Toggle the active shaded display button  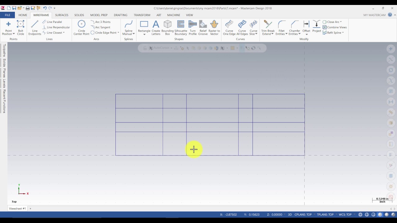(x=380, y=214)
